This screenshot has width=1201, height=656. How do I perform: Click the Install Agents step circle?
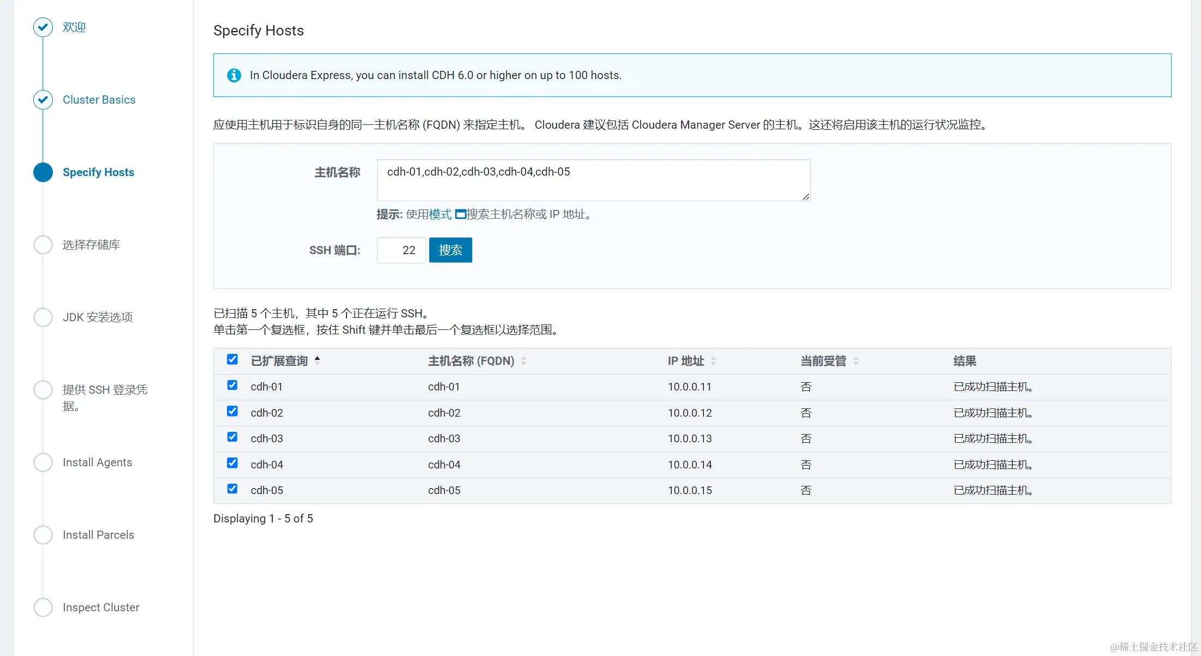point(43,462)
